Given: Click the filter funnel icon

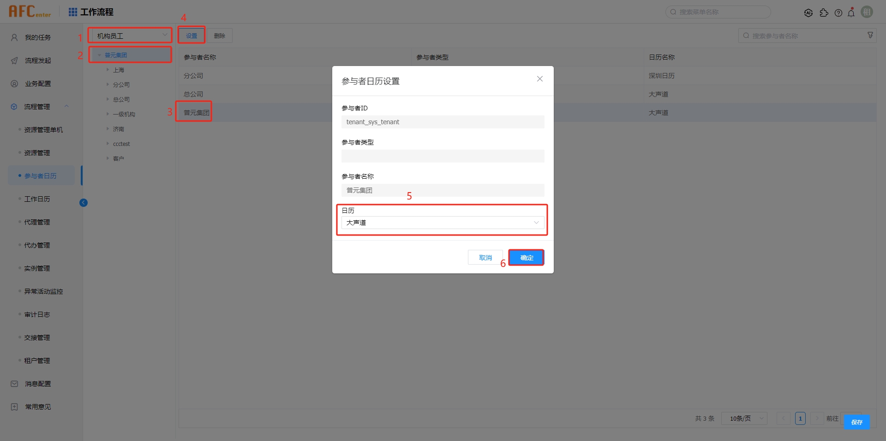Looking at the screenshot, I should pyautogui.click(x=870, y=35).
